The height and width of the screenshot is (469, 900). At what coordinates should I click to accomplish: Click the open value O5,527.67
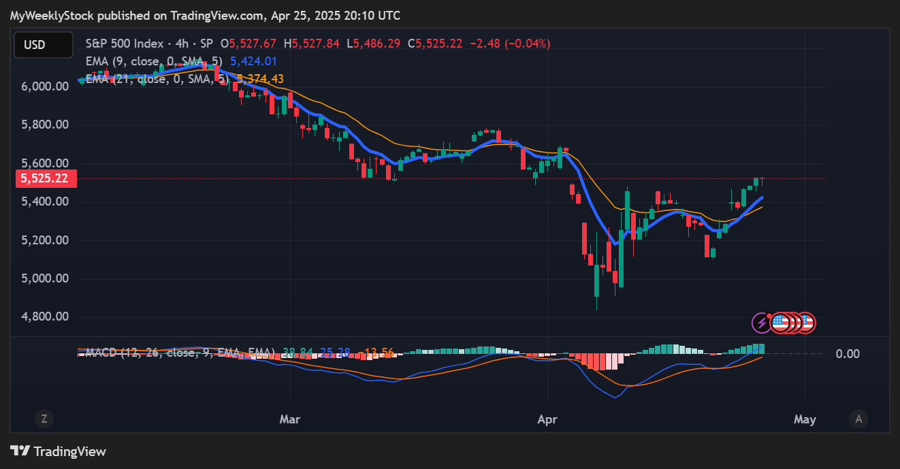coord(248,44)
